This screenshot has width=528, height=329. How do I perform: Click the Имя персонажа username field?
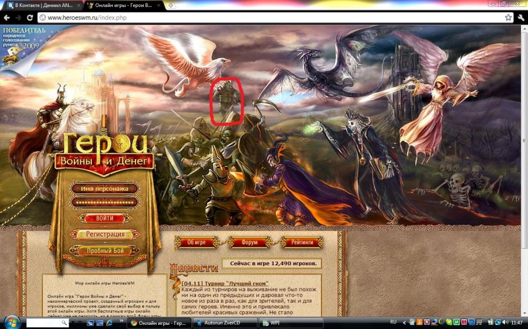coord(104,189)
